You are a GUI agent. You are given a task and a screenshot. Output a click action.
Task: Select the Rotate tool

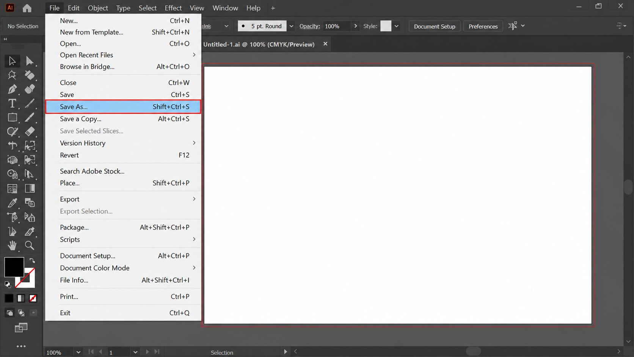tap(12, 146)
